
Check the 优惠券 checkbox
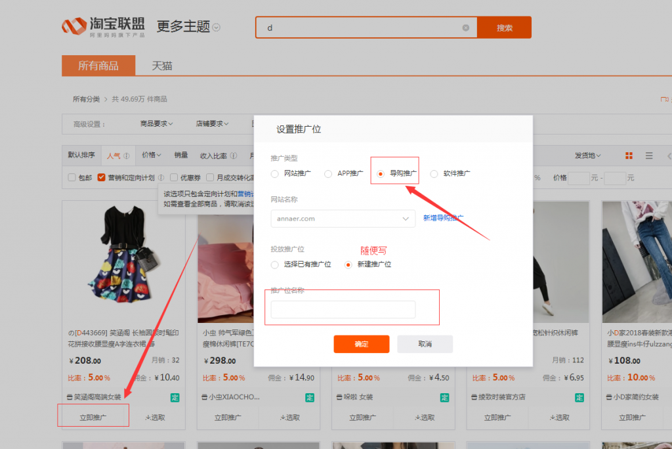[173, 177]
